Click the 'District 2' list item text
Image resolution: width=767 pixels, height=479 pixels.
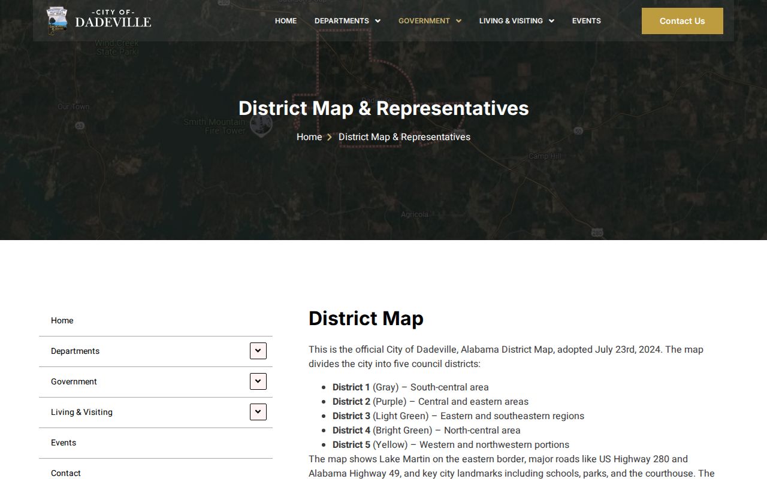[x=430, y=402]
